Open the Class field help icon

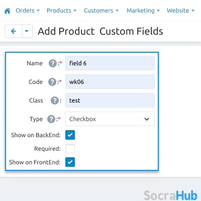(x=55, y=100)
